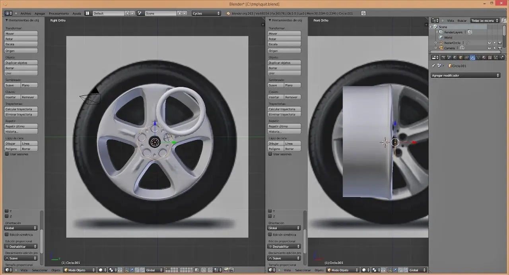Click the outliner horizontal scrollbar

465,52
